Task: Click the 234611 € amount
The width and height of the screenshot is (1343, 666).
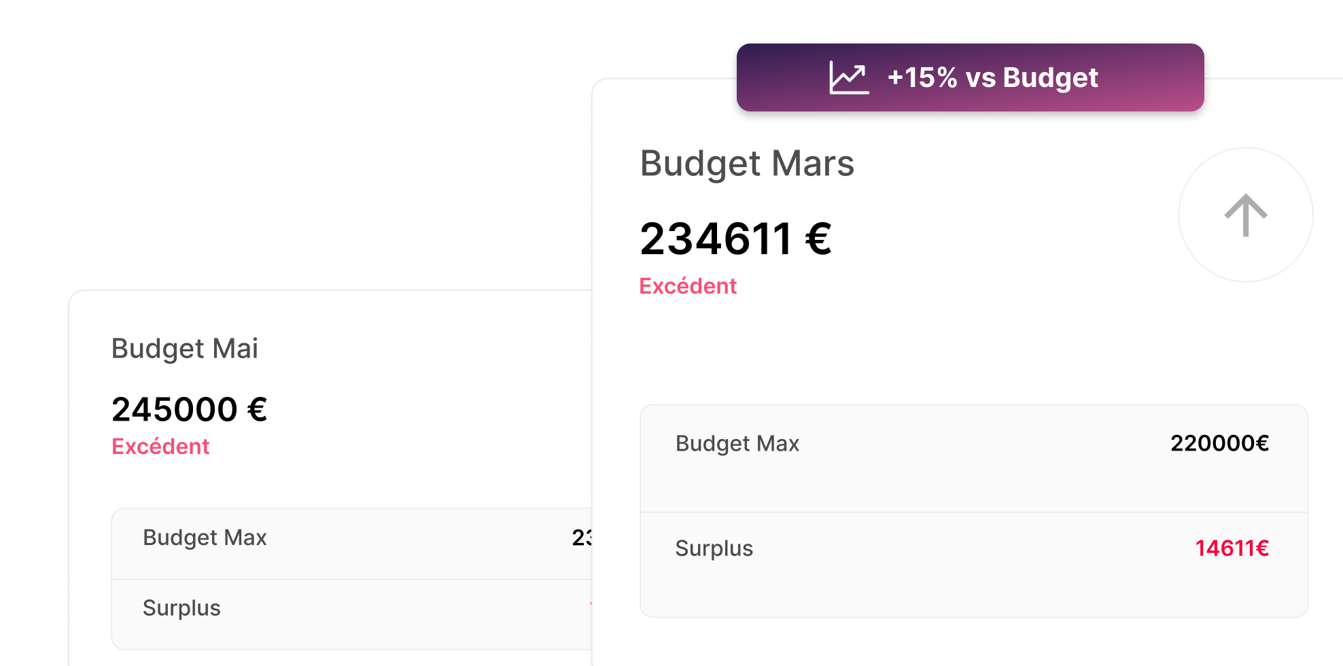Action: [735, 239]
